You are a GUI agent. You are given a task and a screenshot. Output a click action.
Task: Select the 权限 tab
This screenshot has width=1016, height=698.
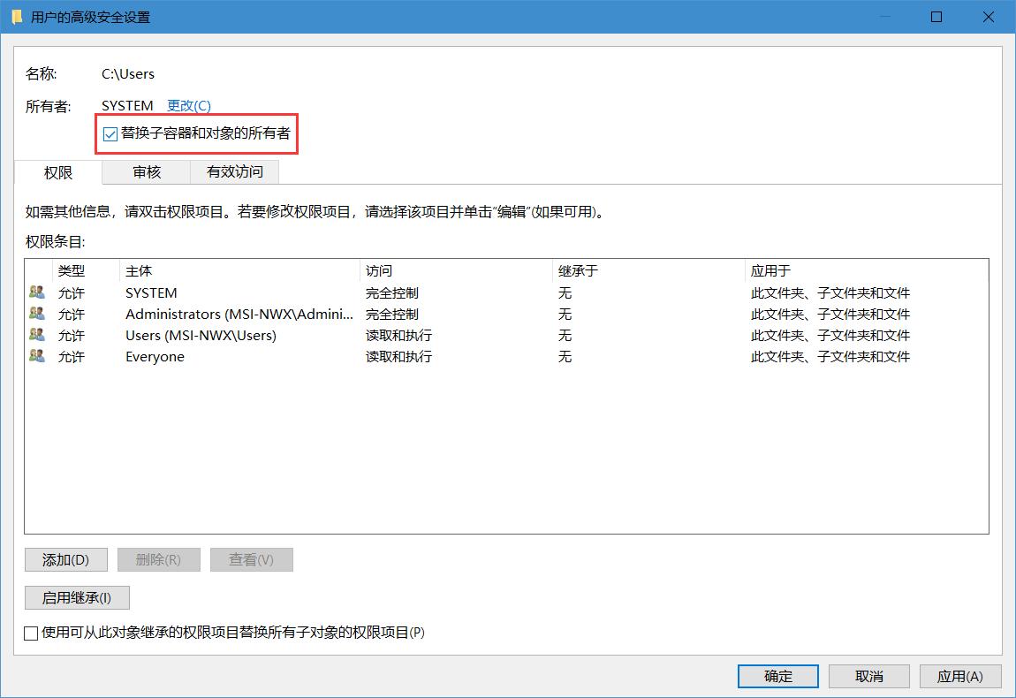coord(58,172)
